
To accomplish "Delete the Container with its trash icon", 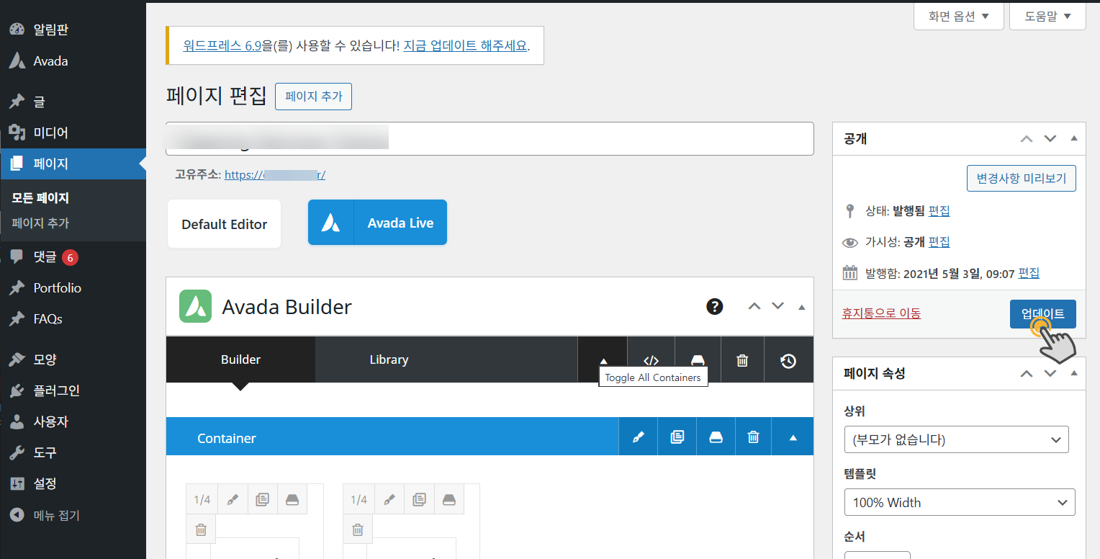I will click(753, 437).
